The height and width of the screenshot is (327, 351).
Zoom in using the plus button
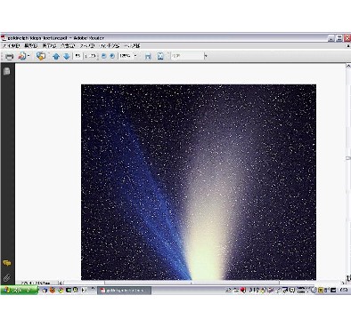[x=112, y=56]
